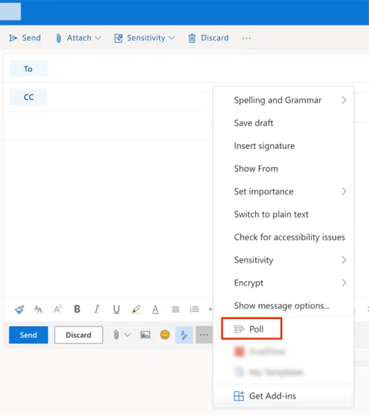369x415 pixels.
Task: Open the font color tool
Action: click(x=155, y=309)
